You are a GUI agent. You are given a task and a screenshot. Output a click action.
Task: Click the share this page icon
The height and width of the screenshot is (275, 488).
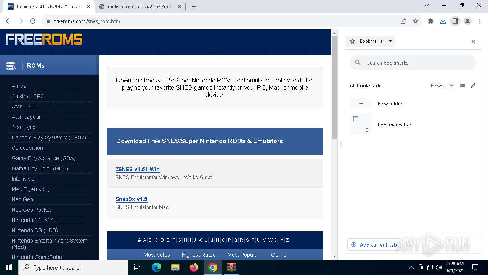[x=403, y=21]
